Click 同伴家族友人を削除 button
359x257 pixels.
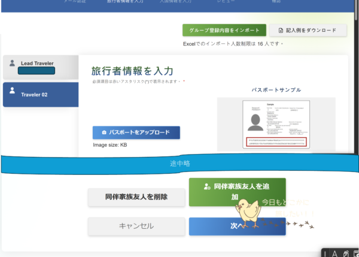point(136,196)
